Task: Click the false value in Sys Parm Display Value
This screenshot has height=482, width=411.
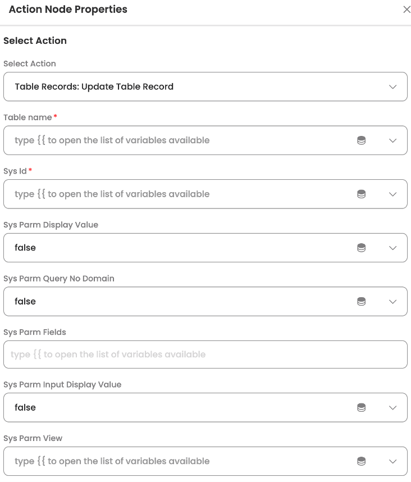Action: click(x=25, y=248)
